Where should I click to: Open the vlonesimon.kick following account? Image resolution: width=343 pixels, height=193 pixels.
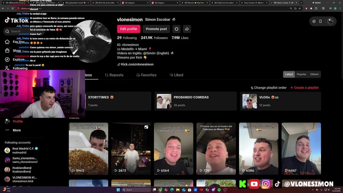[x=21, y=179]
